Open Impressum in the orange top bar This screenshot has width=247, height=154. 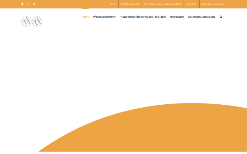tap(191, 4)
